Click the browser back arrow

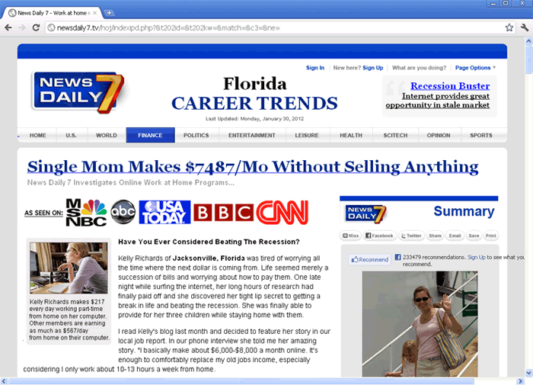click(x=8, y=27)
